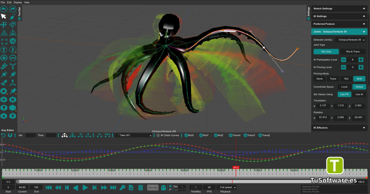This screenshot has width=370, height=194.
Task: Click the file save icon beside the key
Action: [x=131, y=188]
